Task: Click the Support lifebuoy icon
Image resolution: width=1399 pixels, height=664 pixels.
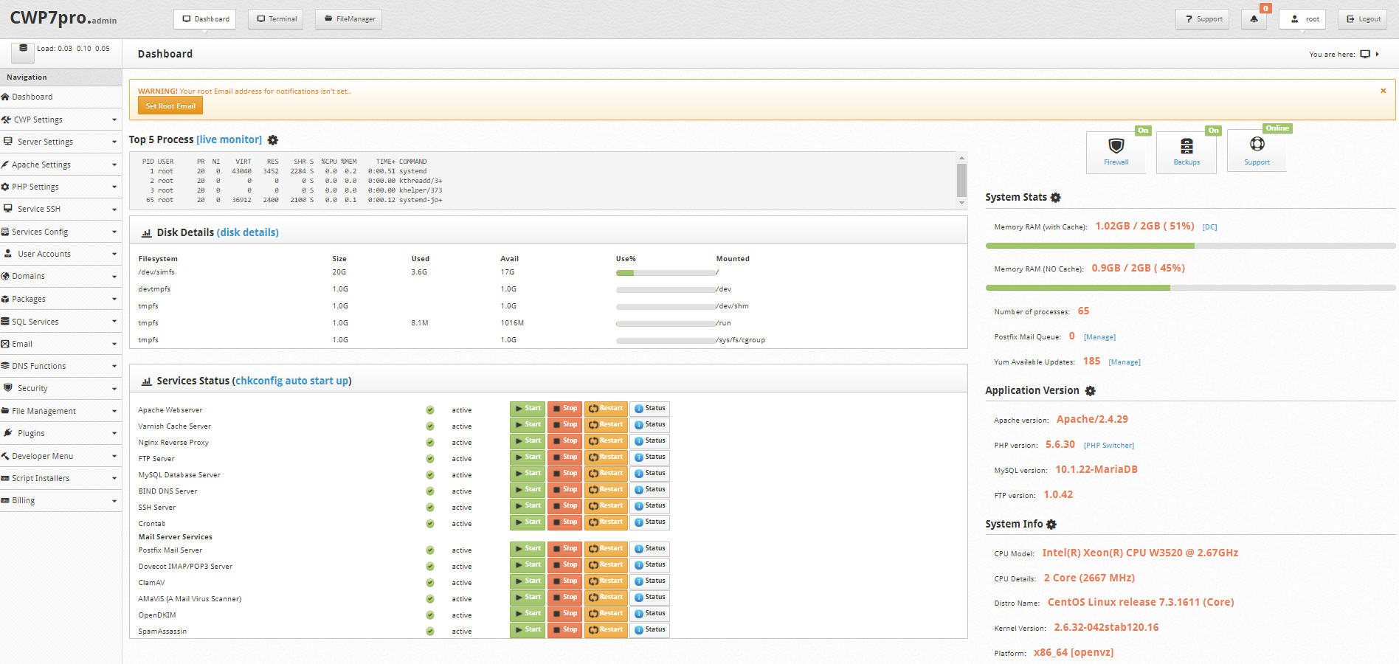Action: click(x=1257, y=145)
